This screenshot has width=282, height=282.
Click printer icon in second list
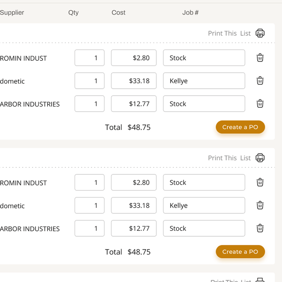[260, 158]
